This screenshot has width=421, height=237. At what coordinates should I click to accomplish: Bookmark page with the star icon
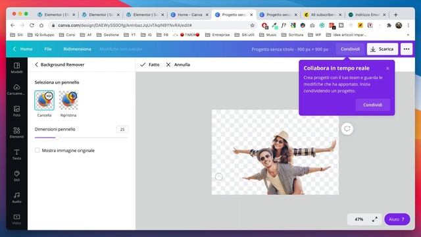[x=252, y=25]
